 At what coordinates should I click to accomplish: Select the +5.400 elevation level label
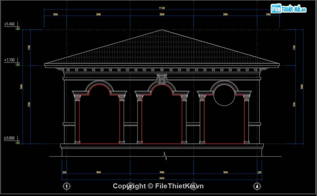pyautogui.click(x=9, y=24)
